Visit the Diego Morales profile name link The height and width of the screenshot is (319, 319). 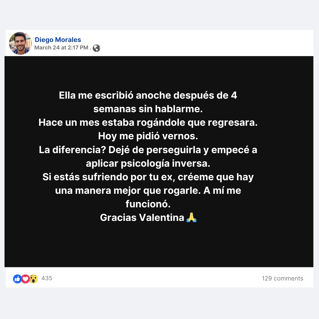pos(58,40)
